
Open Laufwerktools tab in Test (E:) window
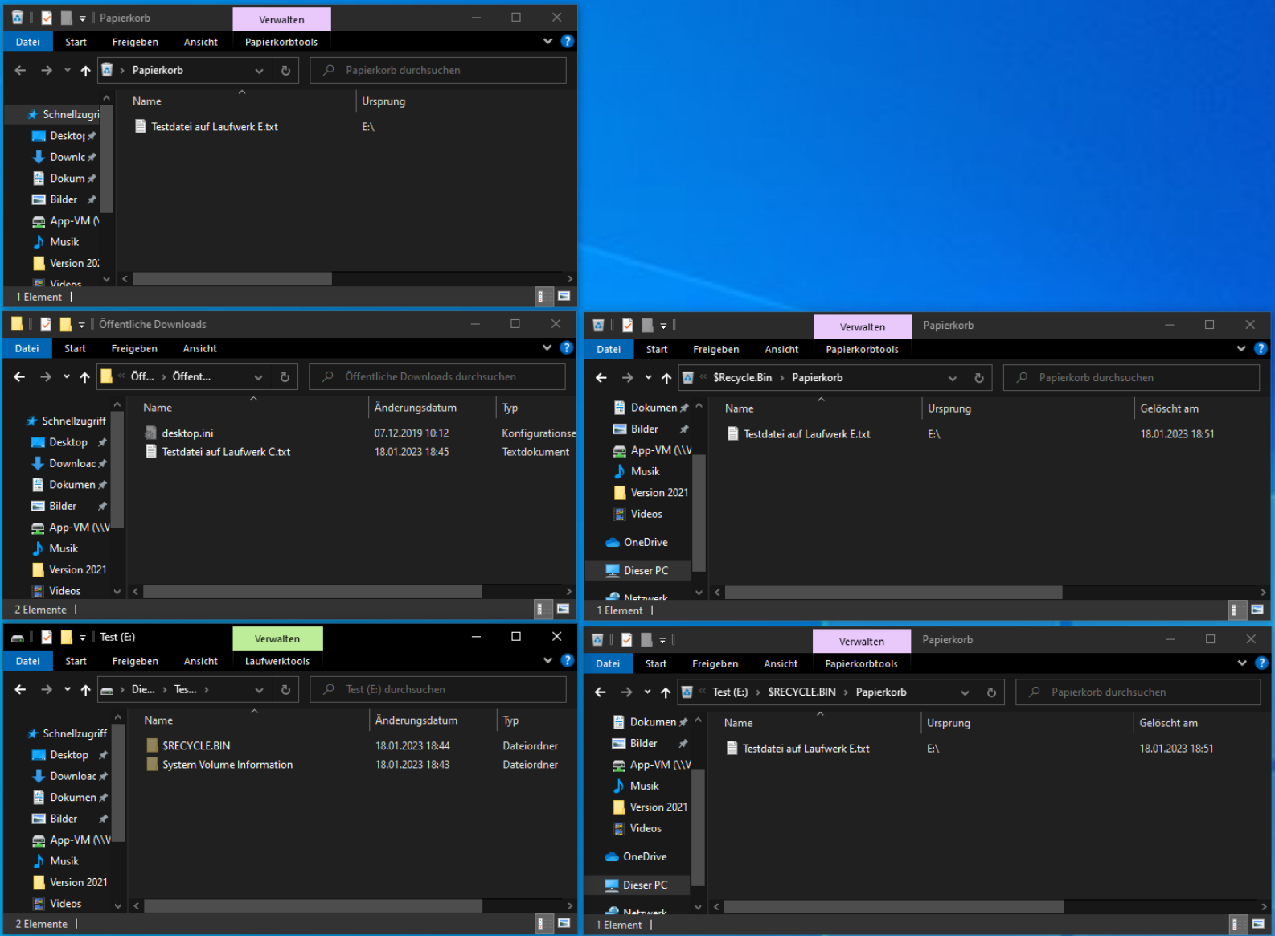click(x=277, y=661)
